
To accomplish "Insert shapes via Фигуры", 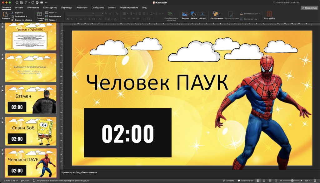I will click(194, 16).
